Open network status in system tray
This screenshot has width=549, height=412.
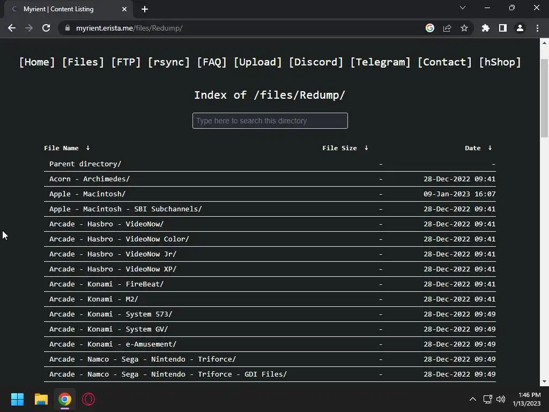[488, 399]
